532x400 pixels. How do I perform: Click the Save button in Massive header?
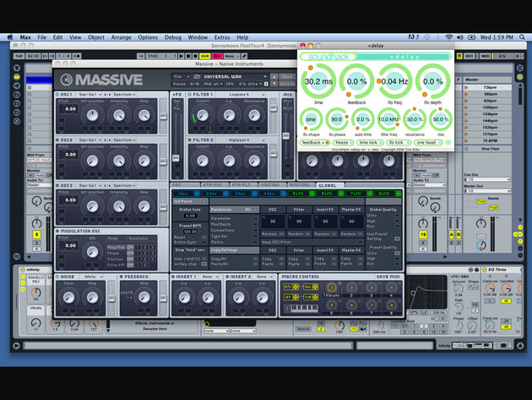pos(287,76)
